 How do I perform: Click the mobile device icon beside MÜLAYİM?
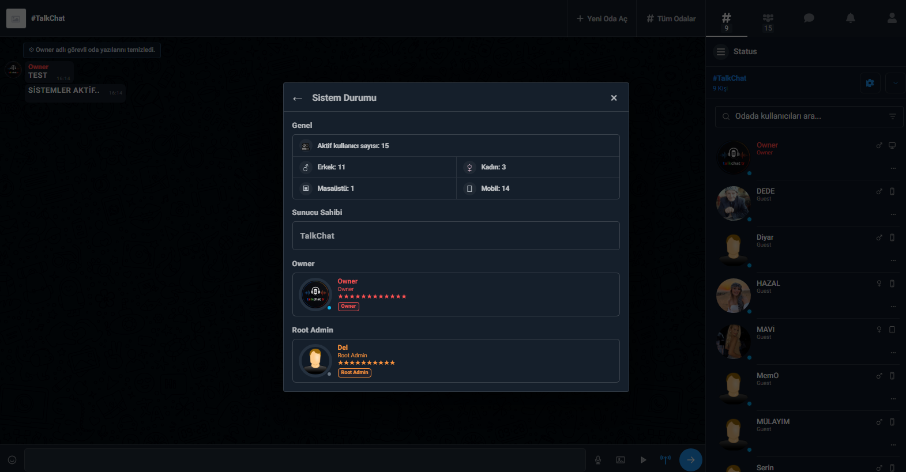(892, 422)
